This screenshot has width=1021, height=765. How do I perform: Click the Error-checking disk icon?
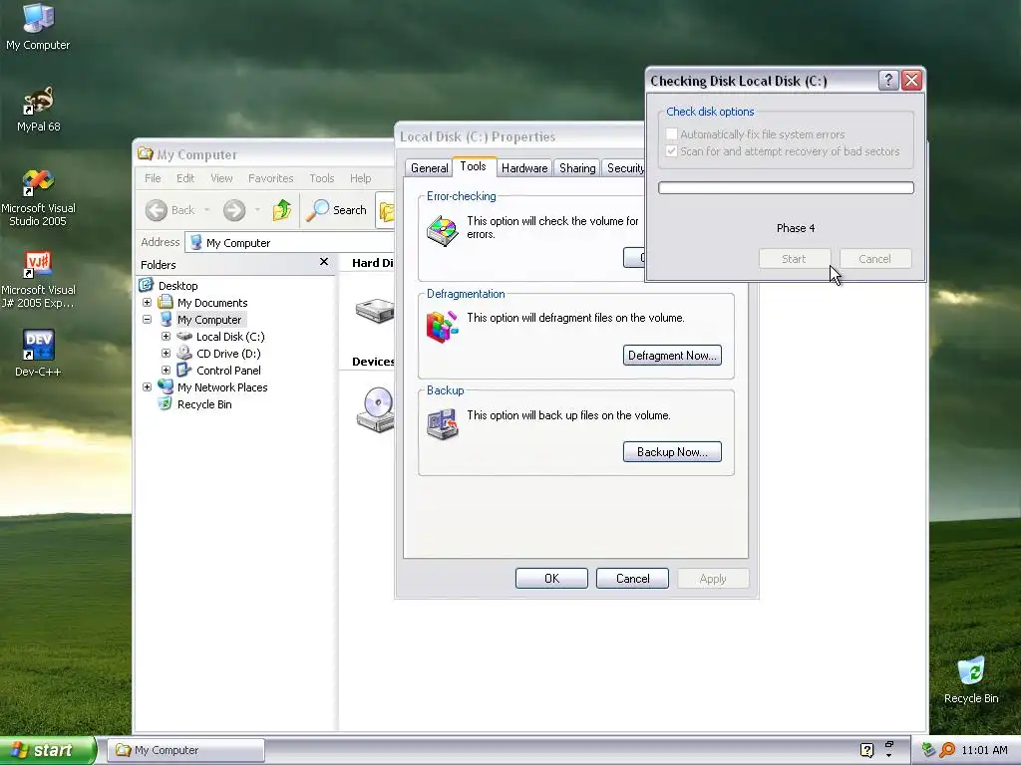442,230
